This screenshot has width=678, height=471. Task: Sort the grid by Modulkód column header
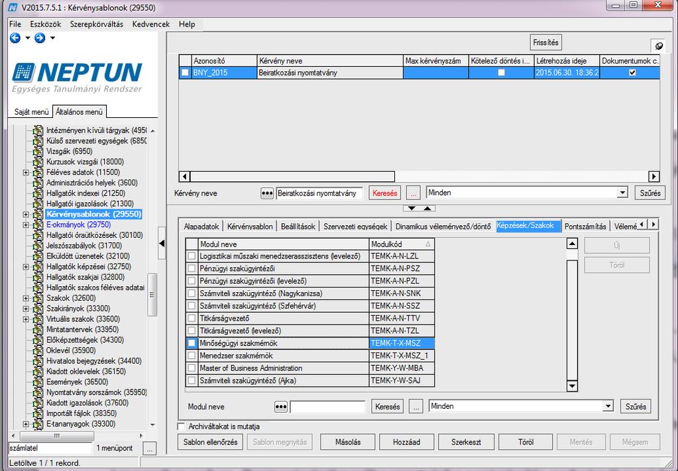[402, 244]
